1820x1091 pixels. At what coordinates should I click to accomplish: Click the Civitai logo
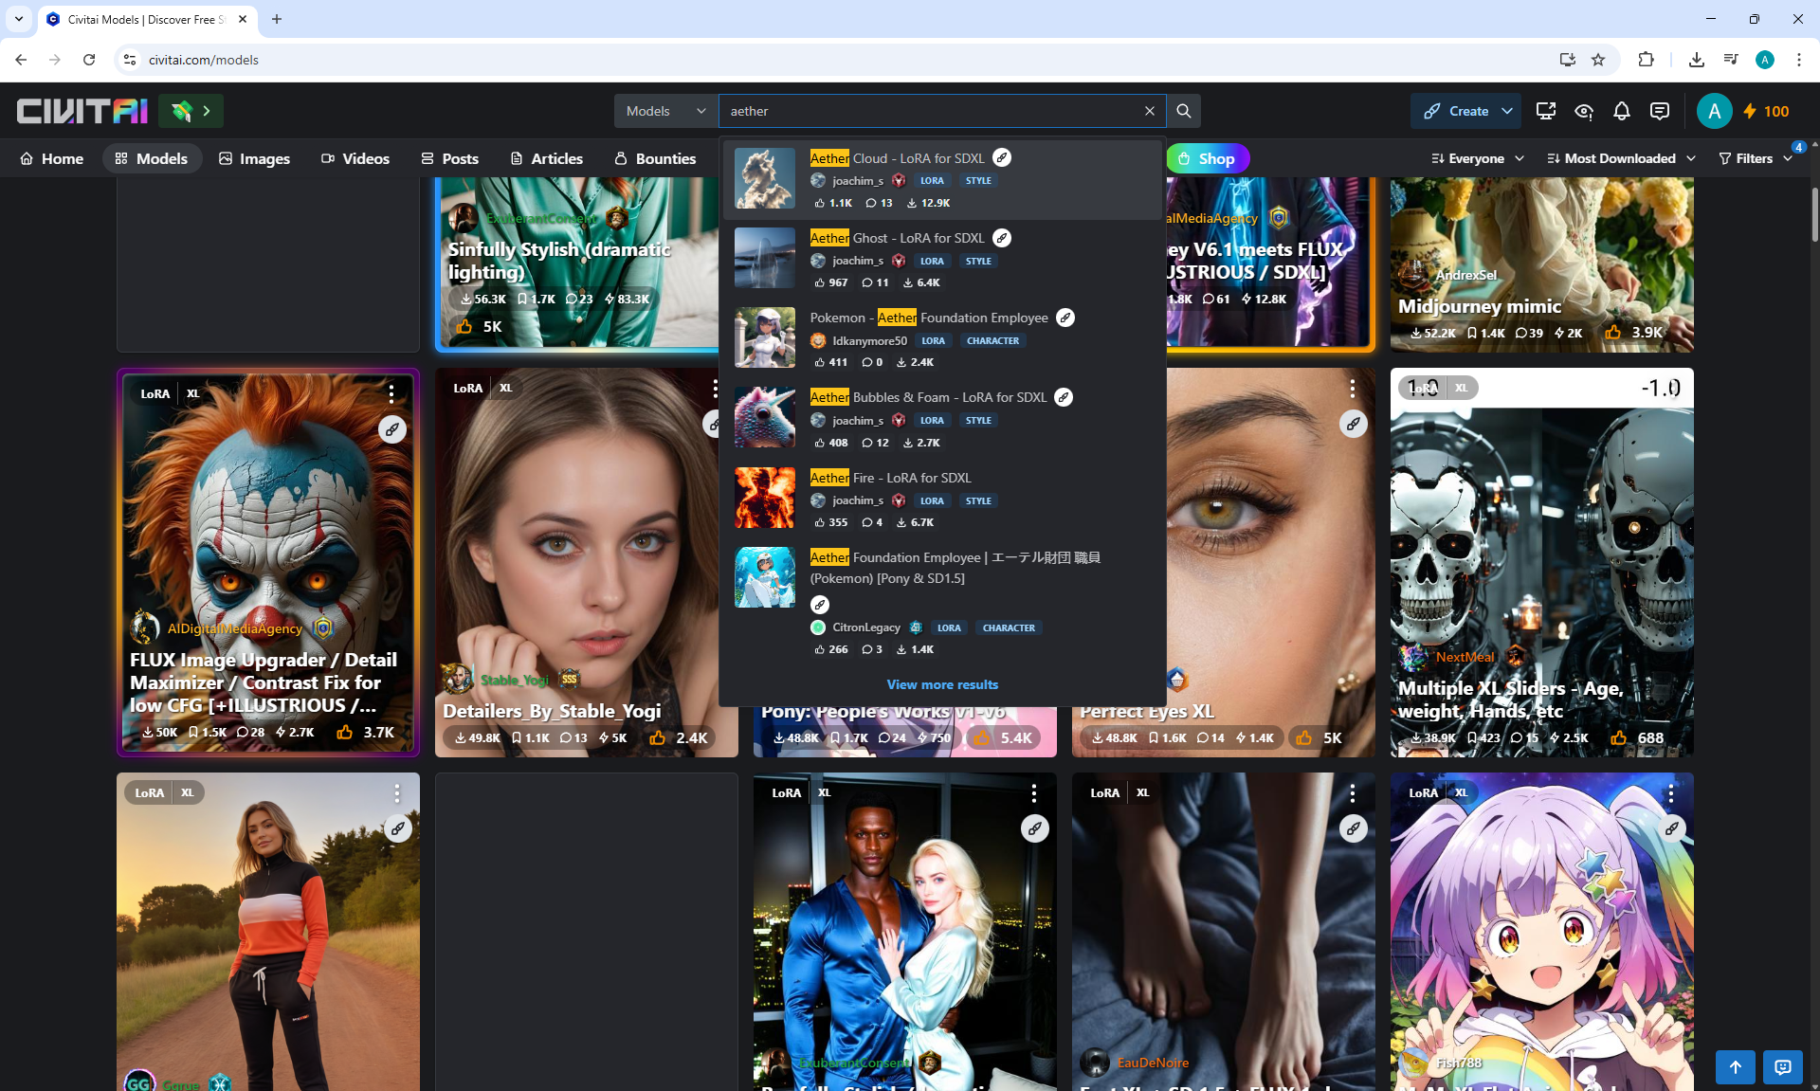pos(82,111)
